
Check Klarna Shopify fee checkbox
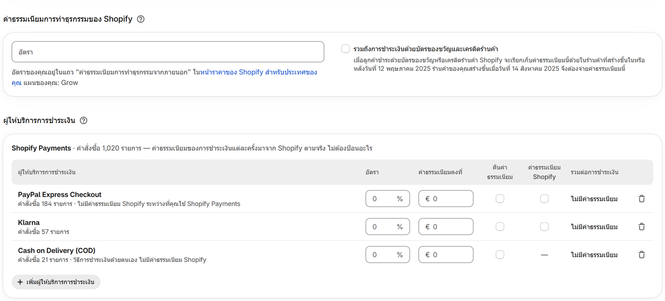(544, 227)
